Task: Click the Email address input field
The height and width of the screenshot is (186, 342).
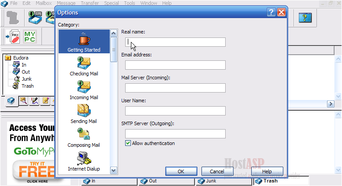Action: (175, 65)
